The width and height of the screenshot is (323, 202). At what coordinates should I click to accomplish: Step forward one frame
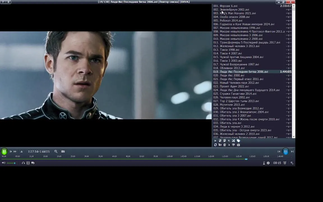point(11,151)
